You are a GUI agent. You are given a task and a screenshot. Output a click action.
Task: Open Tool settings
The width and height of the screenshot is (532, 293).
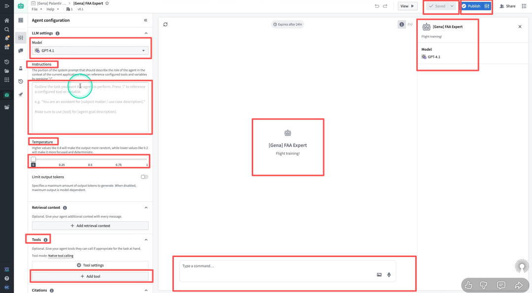pyautogui.click(x=90, y=265)
